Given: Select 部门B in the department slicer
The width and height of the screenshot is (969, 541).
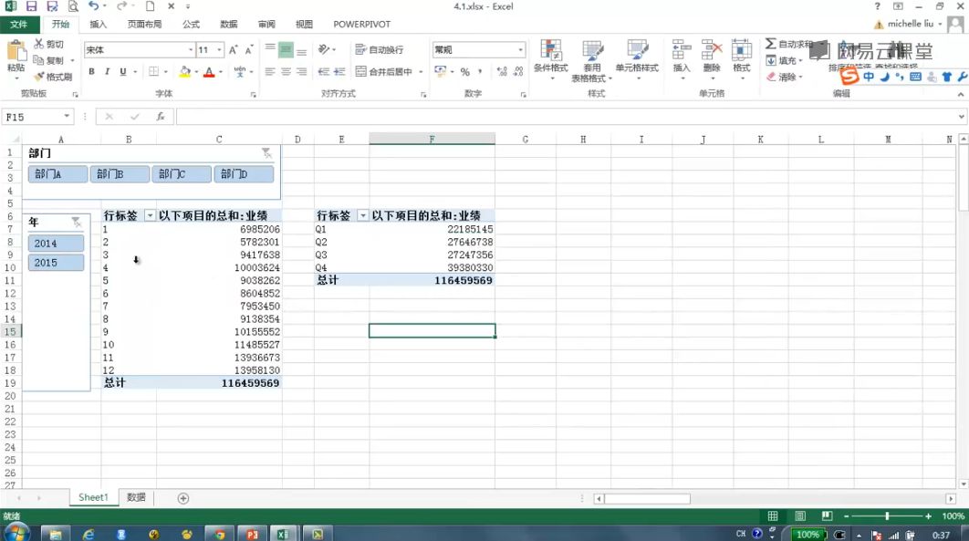Looking at the screenshot, I should pos(120,173).
